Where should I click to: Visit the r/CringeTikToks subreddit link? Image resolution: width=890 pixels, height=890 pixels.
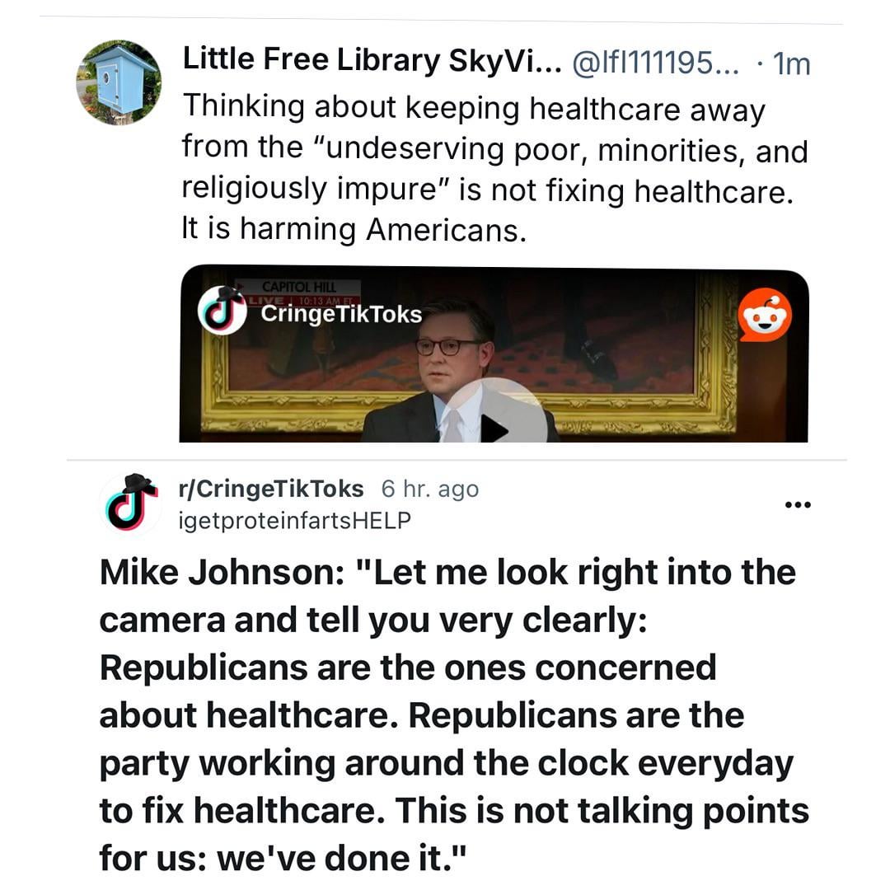tap(271, 489)
